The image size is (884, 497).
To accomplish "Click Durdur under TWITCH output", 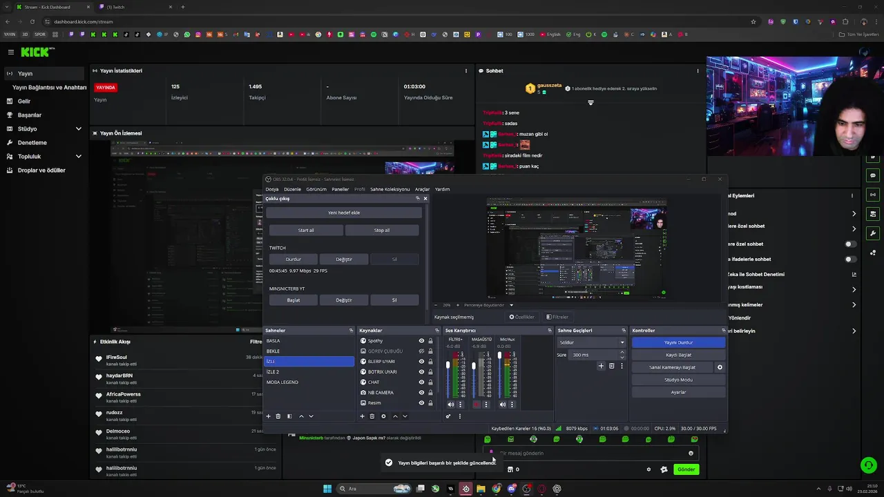I will tap(294, 260).
